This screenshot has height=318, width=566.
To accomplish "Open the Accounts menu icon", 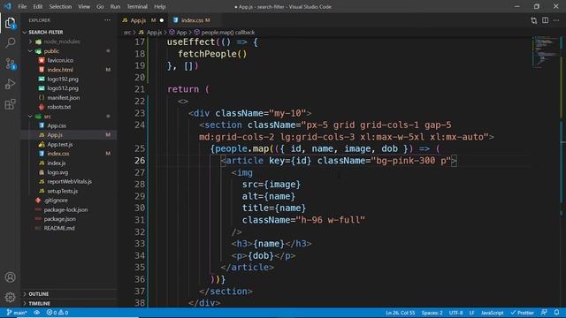I will point(10,276).
